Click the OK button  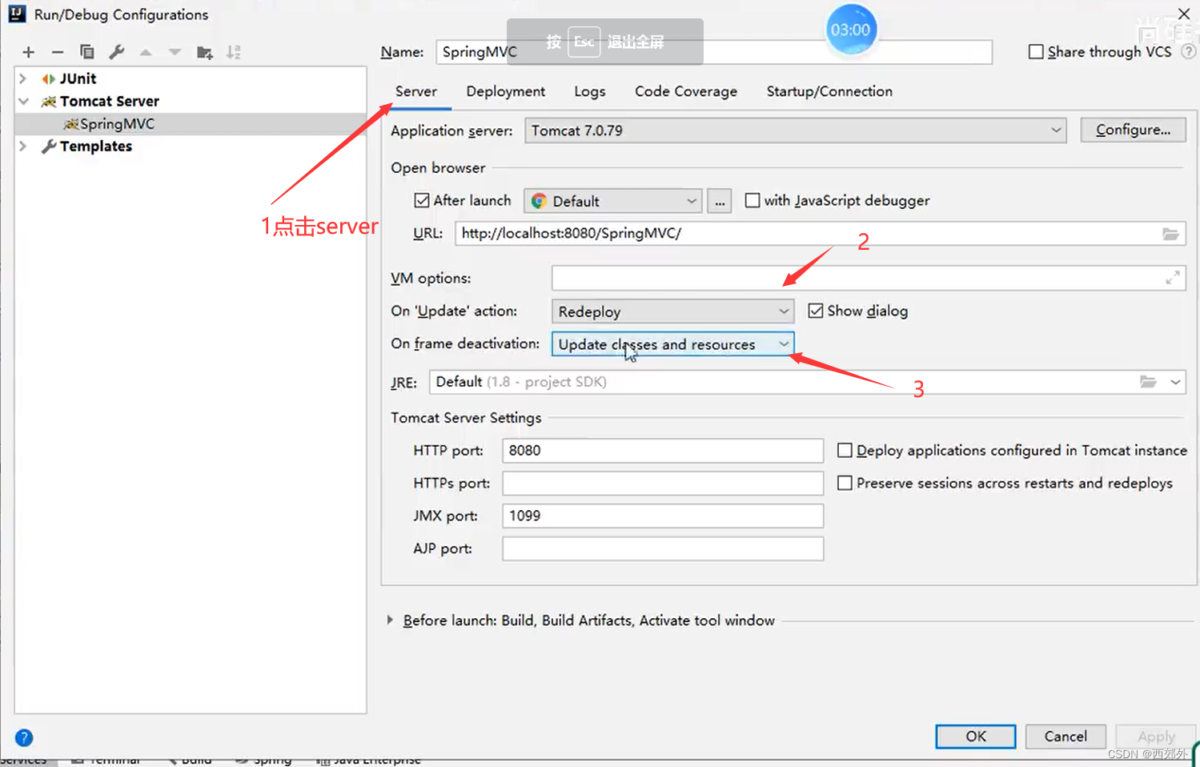[x=976, y=737]
